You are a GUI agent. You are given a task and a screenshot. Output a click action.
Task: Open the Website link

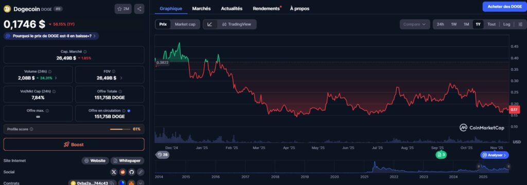click(95, 160)
